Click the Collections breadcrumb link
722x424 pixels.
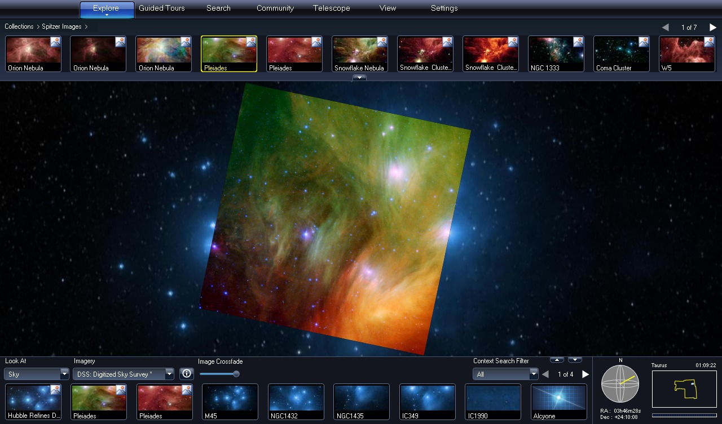[19, 26]
